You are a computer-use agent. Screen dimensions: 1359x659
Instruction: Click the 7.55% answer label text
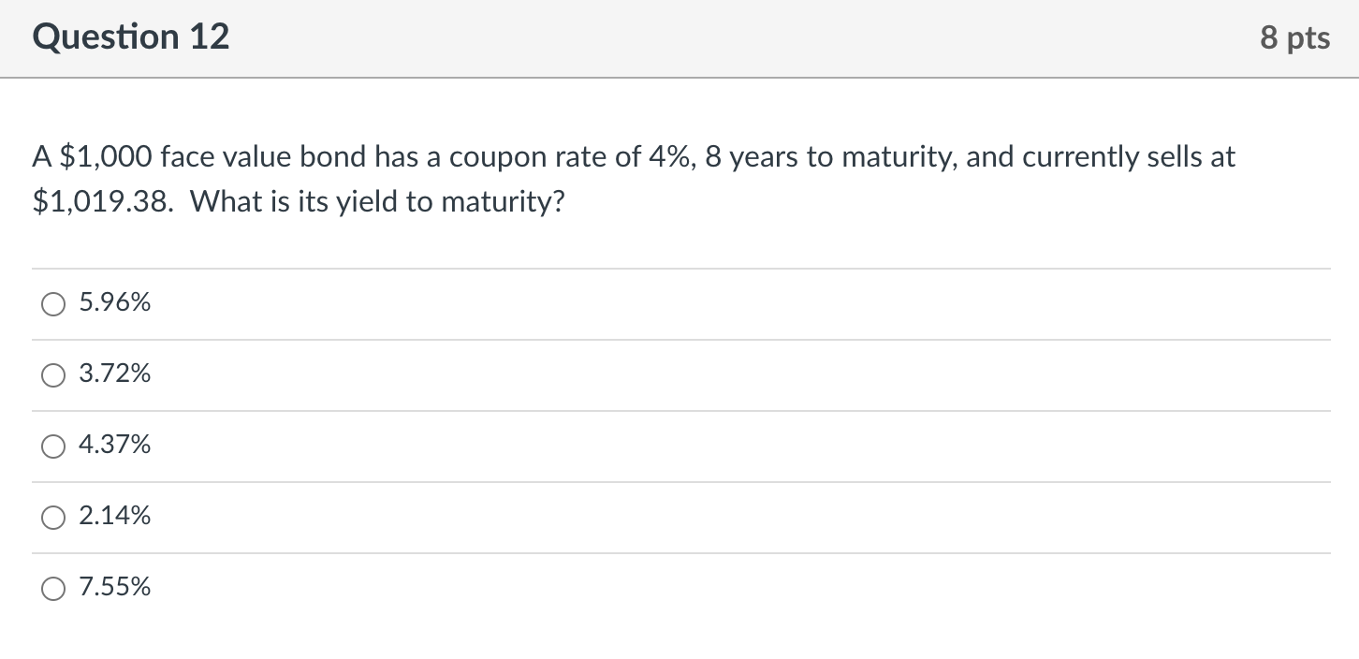click(x=113, y=587)
